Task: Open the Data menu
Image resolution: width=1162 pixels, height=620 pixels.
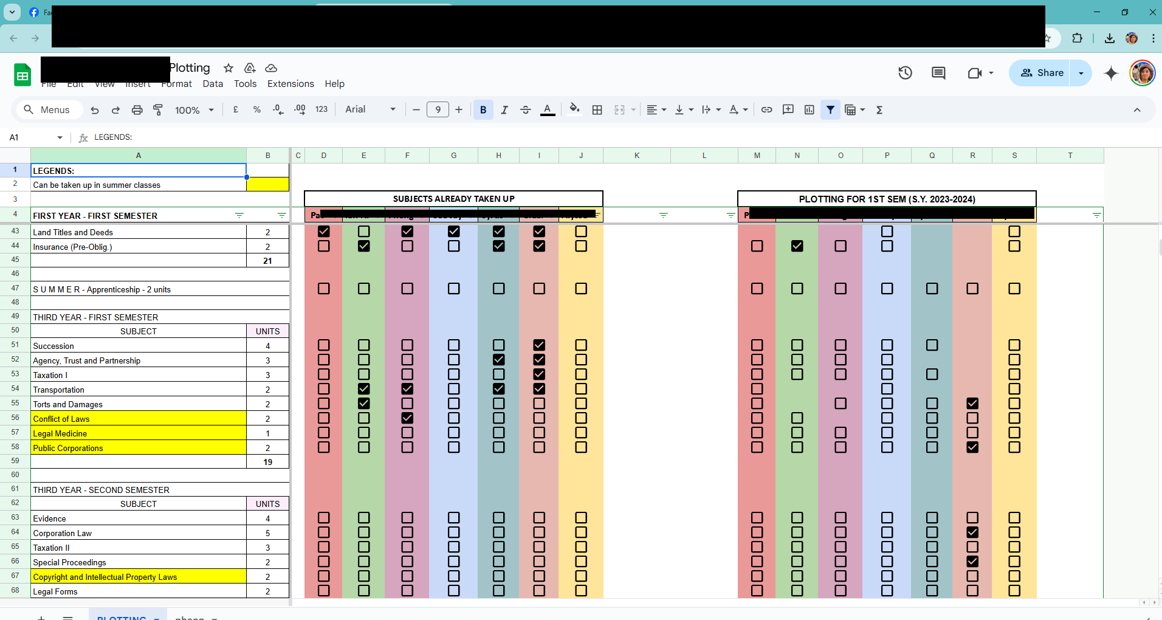Action: pyautogui.click(x=213, y=84)
